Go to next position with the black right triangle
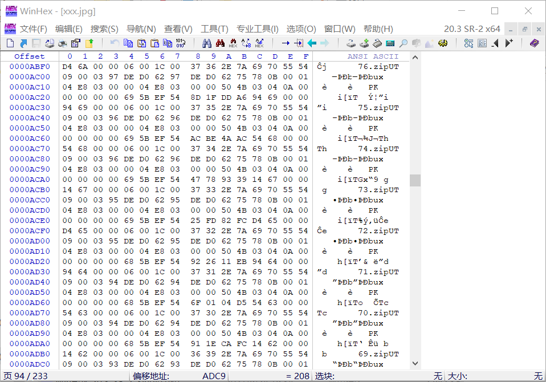546x382 pixels. [509, 43]
